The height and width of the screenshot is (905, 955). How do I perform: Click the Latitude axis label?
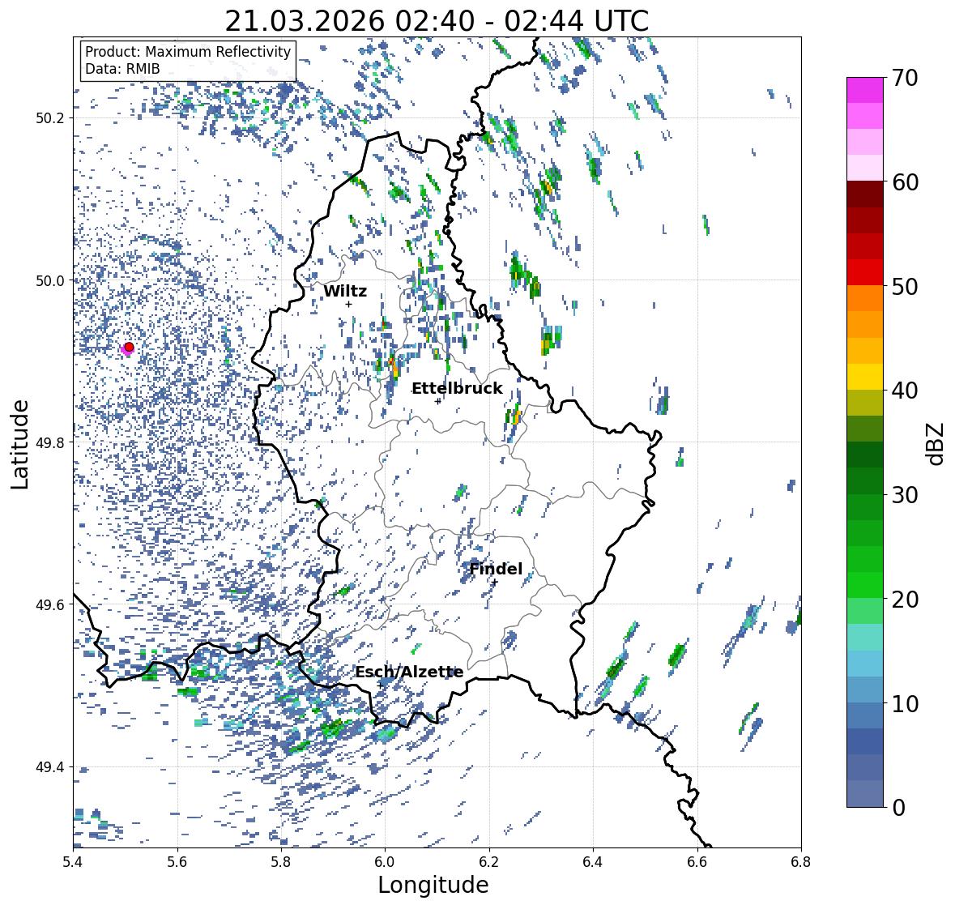pyautogui.click(x=20, y=444)
